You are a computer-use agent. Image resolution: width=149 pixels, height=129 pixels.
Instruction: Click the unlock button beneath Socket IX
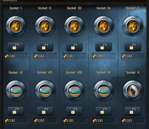[104, 111]
